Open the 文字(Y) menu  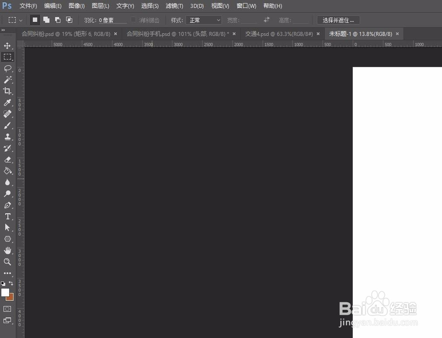125,6
